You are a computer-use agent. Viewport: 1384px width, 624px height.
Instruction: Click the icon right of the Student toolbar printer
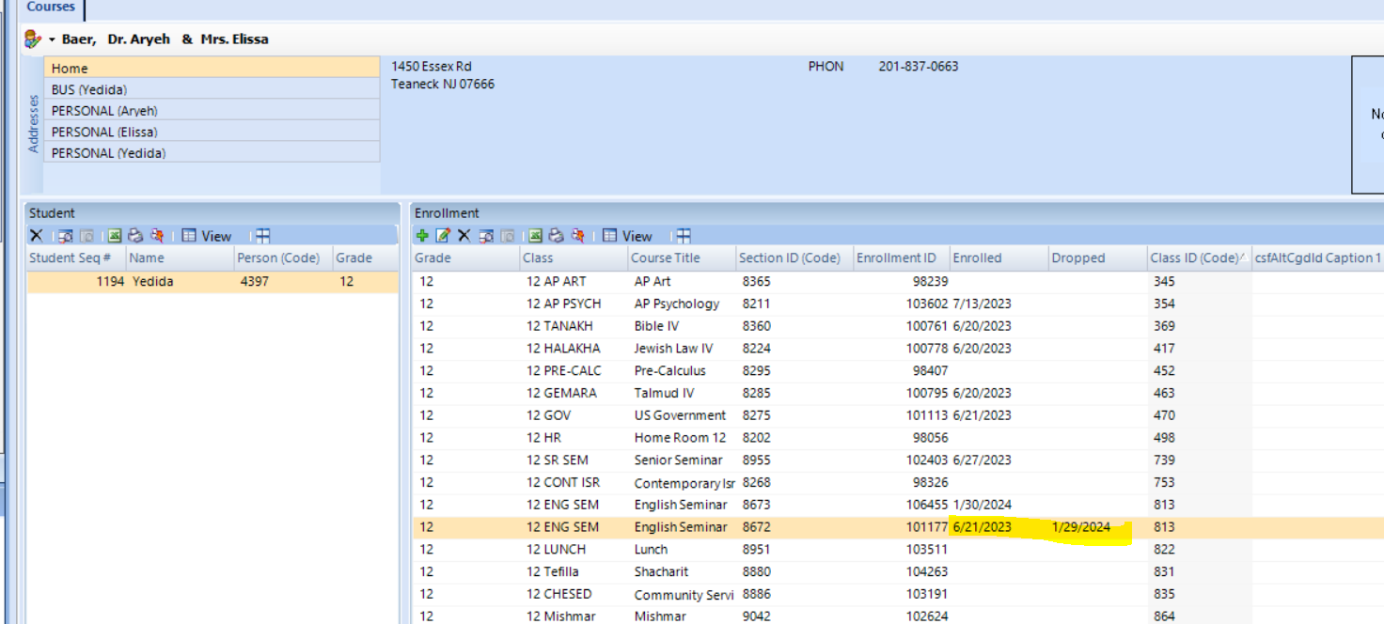pos(157,236)
